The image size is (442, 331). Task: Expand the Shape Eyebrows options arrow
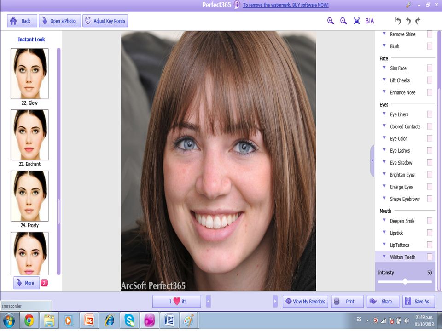click(x=384, y=199)
